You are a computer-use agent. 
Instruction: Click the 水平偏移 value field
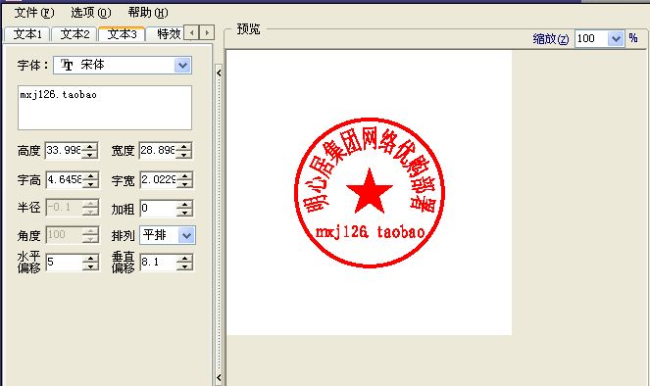64,263
